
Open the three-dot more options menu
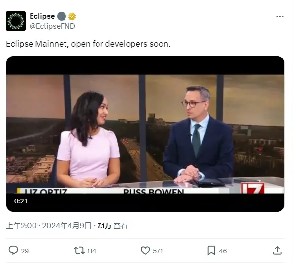pos(280,17)
